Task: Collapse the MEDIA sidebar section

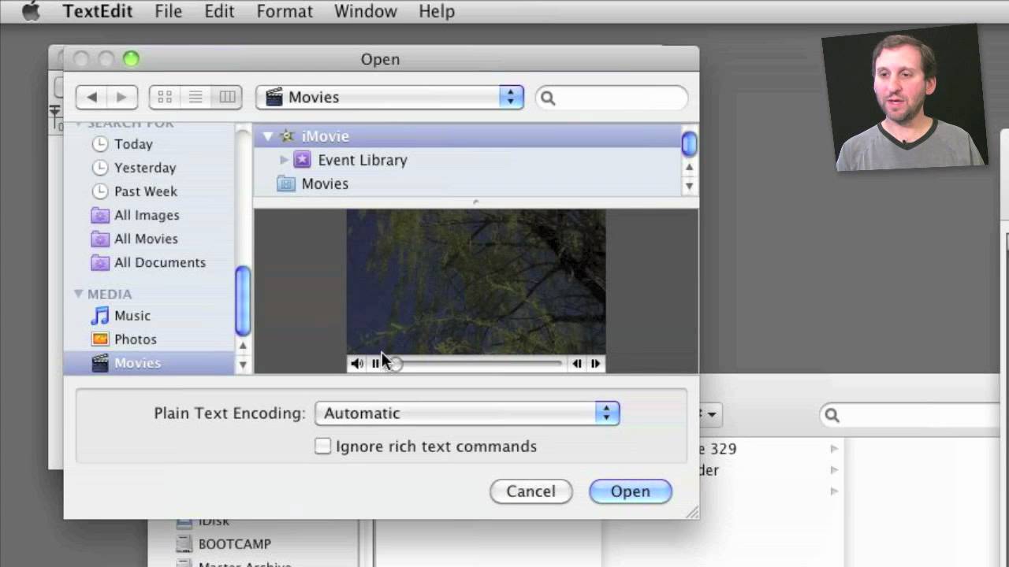Action: [x=78, y=294]
